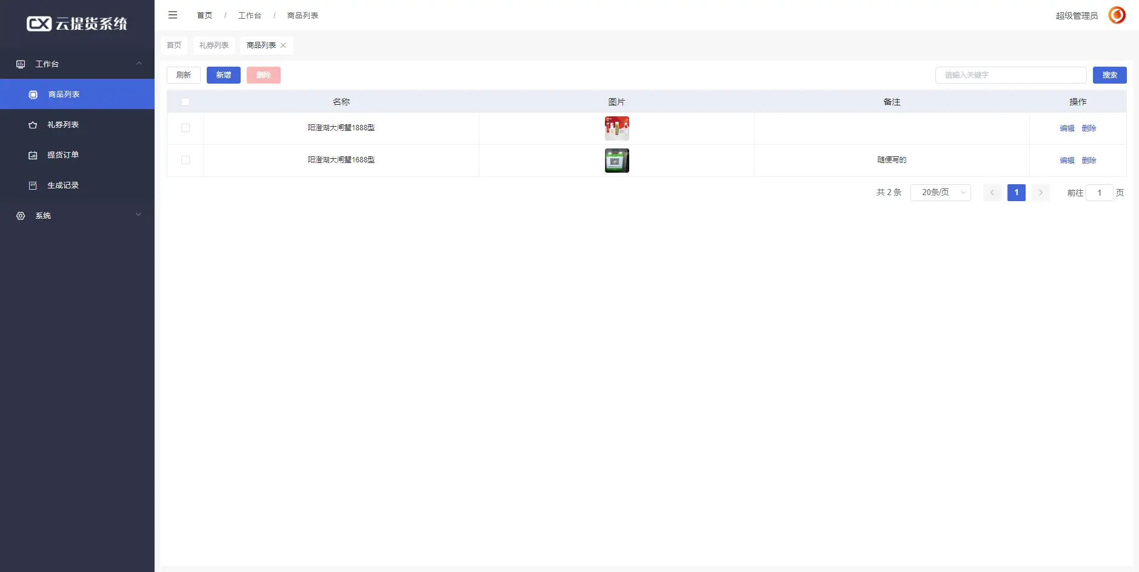Go to the previous page arrow
The width and height of the screenshot is (1139, 572).
point(992,193)
